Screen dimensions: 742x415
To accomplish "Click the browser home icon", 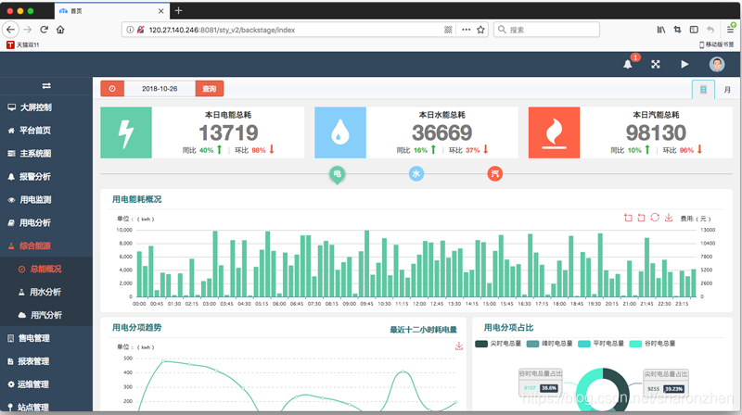I will pyautogui.click(x=60, y=30).
